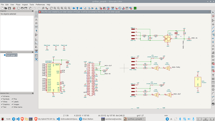
Task: Click the New schematic icon
Action: coord(2,8)
